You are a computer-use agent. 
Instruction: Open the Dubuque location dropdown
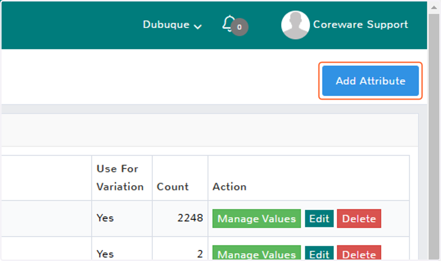click(x=172, y=25)
